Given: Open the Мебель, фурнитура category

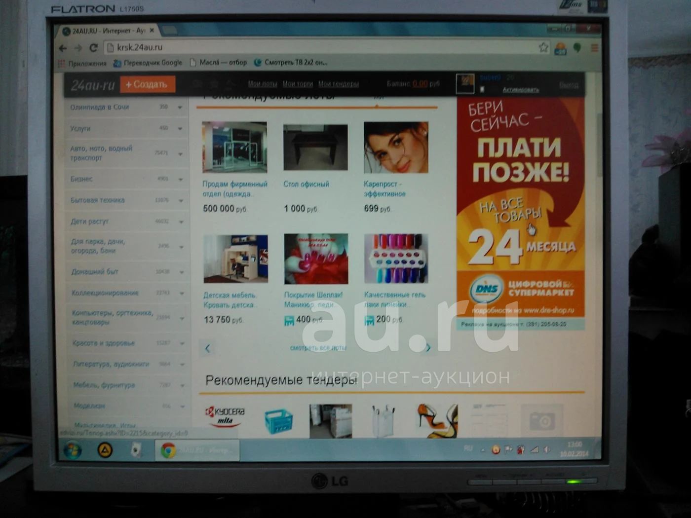Looking at the screenshot, I should click(104, 385).
